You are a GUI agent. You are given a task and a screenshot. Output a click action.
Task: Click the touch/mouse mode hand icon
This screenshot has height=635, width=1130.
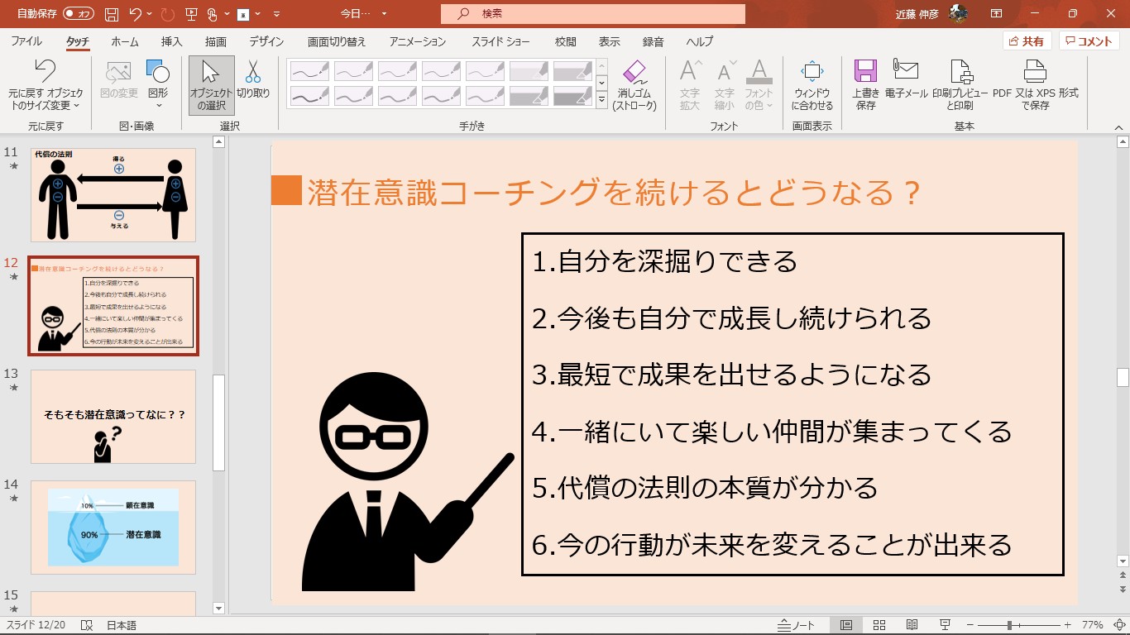(x=212, y=14)
